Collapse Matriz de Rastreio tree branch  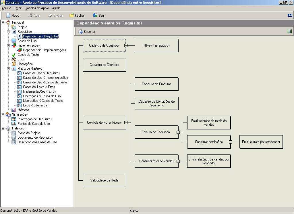click(9, 68)
